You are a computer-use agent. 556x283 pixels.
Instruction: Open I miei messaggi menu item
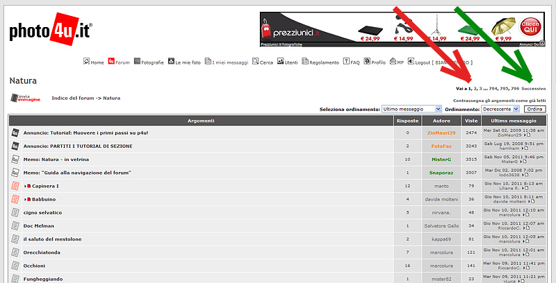(x=229, y=62)
